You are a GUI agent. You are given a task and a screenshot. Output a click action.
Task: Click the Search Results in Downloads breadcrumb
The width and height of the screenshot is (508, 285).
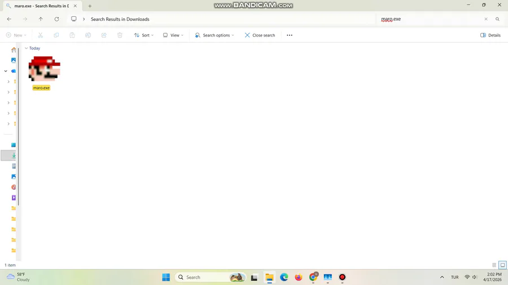120,19
